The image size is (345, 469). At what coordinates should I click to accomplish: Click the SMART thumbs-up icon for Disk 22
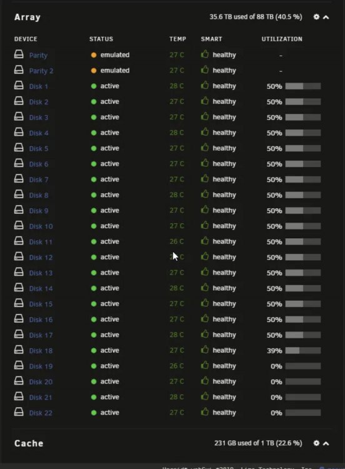pos(205,412)
